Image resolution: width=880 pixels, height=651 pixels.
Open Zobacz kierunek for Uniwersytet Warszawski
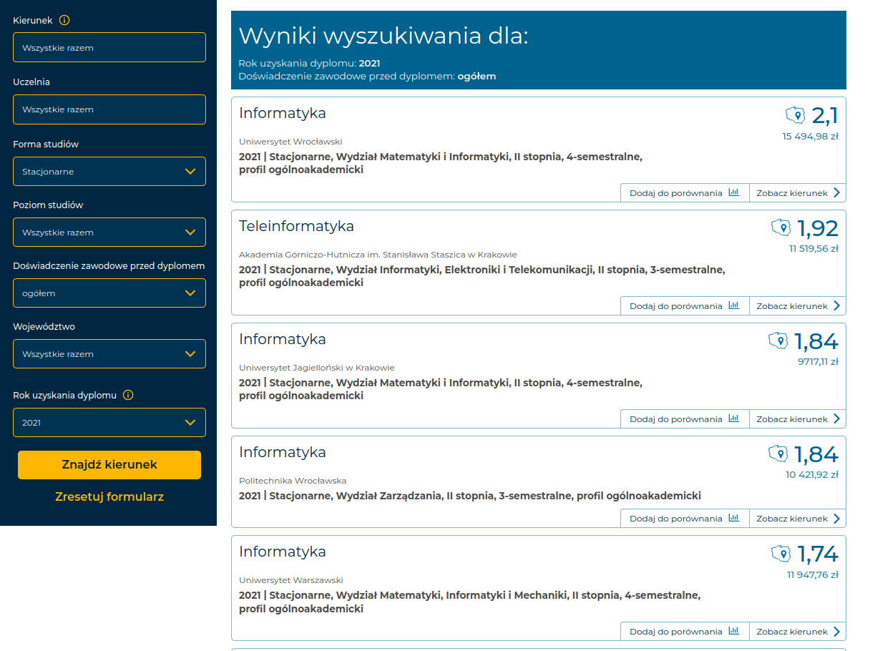tap(797, 632)
